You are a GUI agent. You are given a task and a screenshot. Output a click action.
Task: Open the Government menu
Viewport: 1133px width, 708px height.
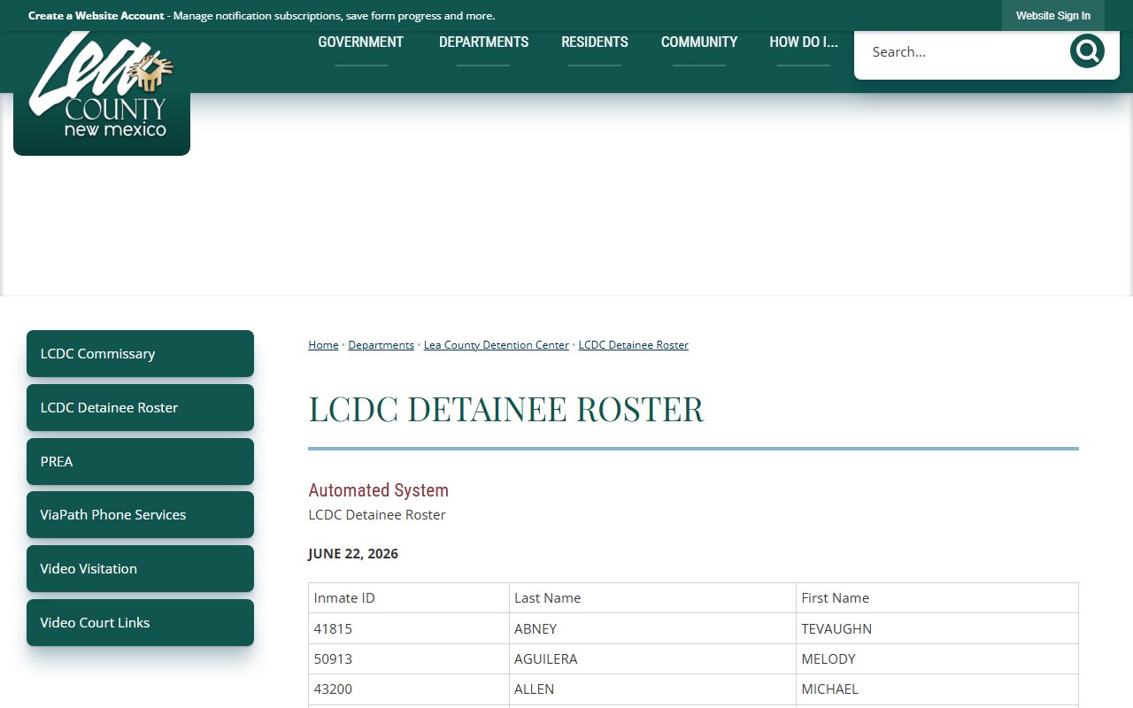tap(361, 42)
